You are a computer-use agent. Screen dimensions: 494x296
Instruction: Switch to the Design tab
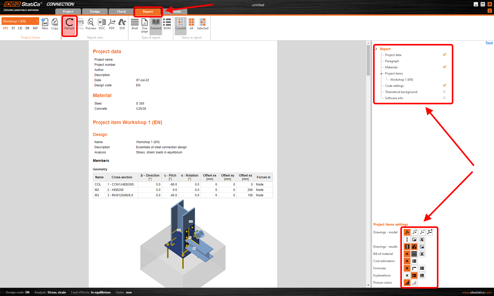(95, 12)
